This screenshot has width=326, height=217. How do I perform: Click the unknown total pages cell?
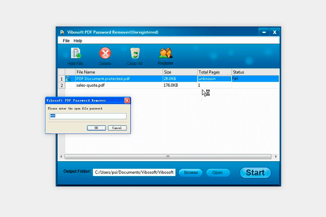[x=214, y=79]
